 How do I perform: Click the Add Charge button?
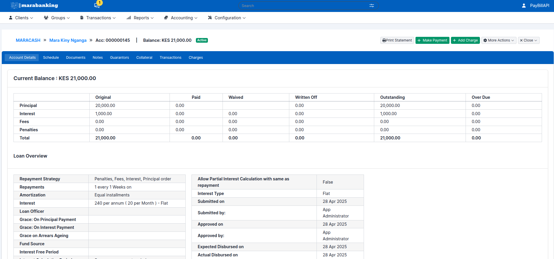(x=465, y=40)
